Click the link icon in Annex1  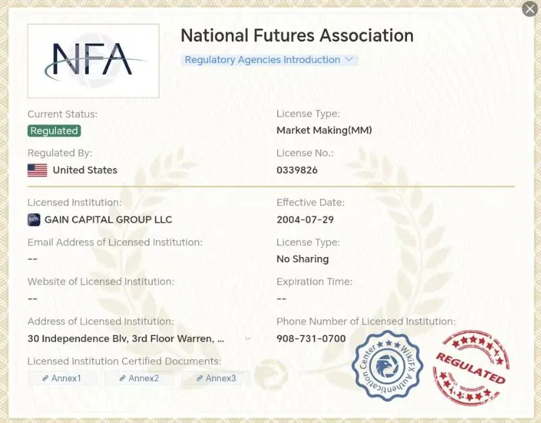tap(45, 379)
